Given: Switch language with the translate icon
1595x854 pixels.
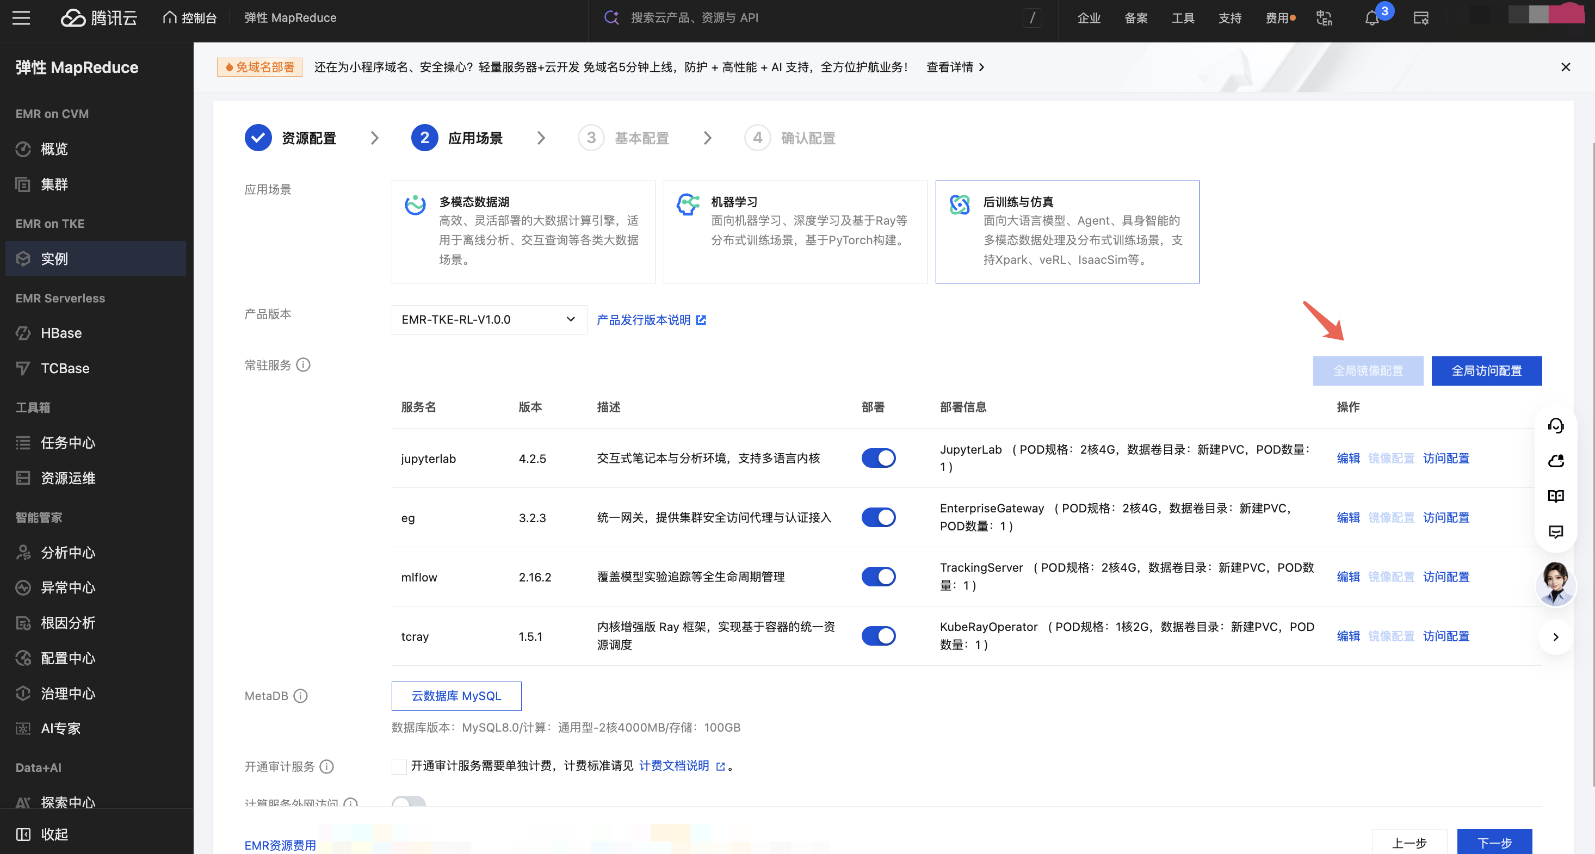Looking at the screenshot, I should 1324,17.
